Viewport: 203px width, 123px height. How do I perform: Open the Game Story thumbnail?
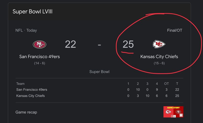tap(173, 112)
